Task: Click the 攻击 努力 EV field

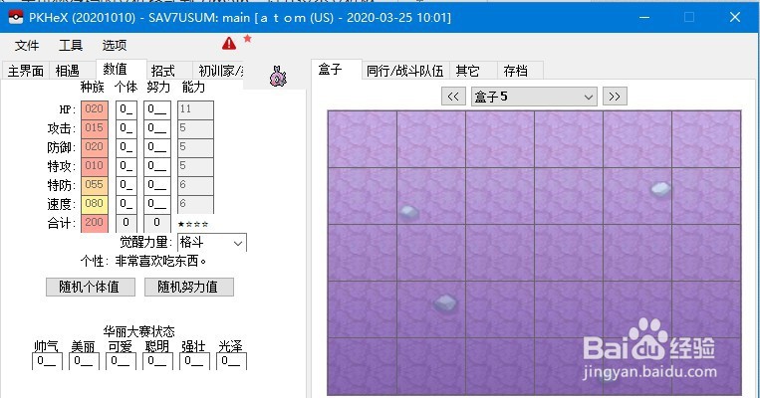Action: 157,128
